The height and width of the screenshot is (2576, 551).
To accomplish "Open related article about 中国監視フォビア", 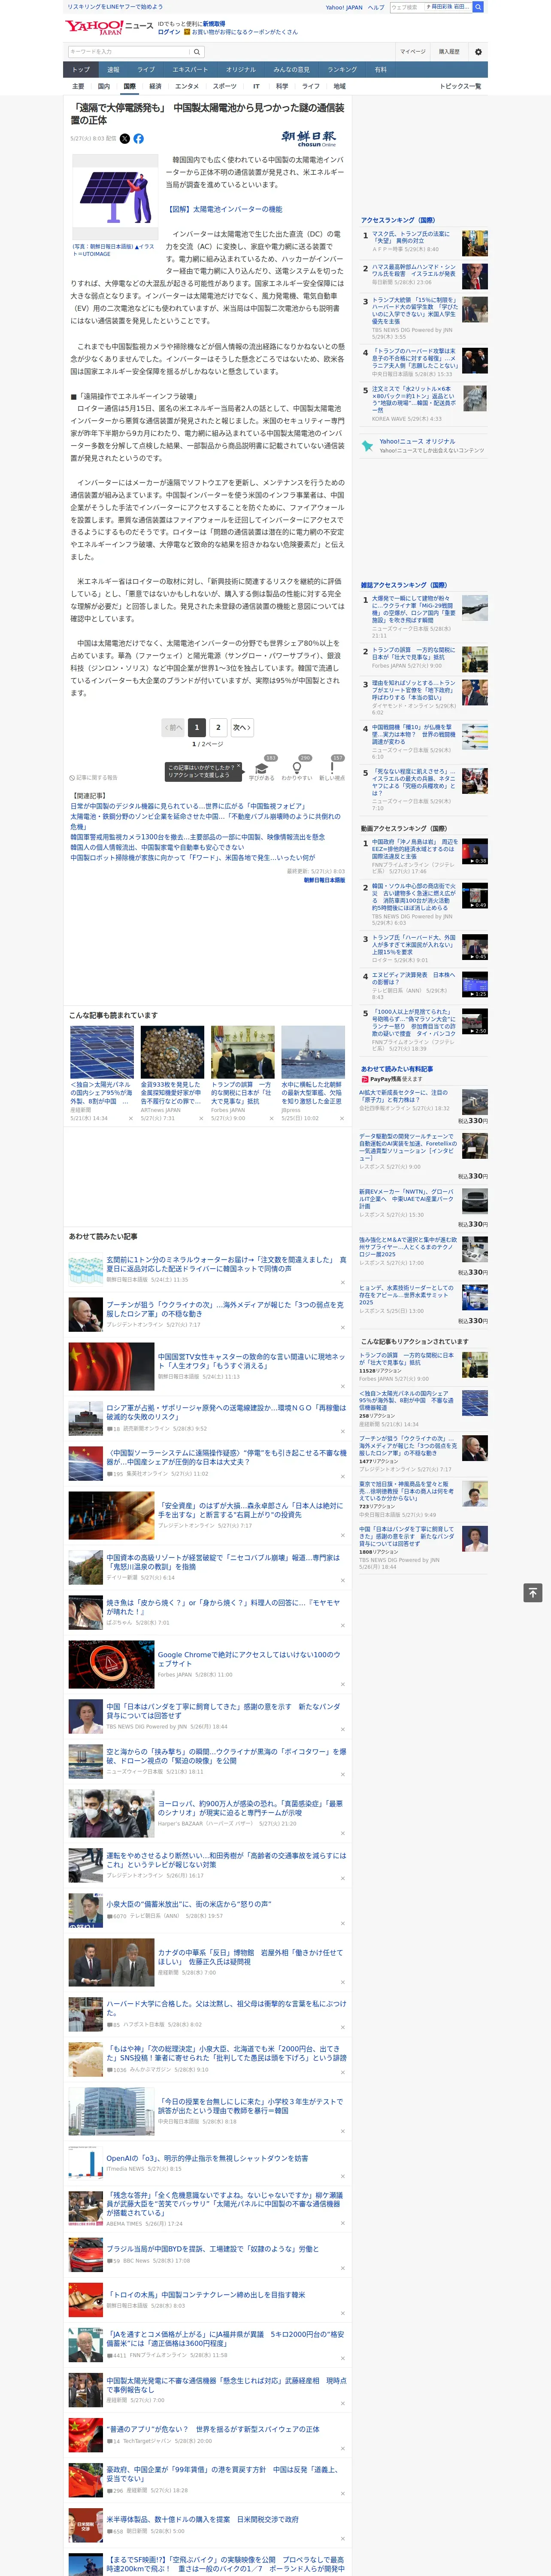I will [187, 805].
